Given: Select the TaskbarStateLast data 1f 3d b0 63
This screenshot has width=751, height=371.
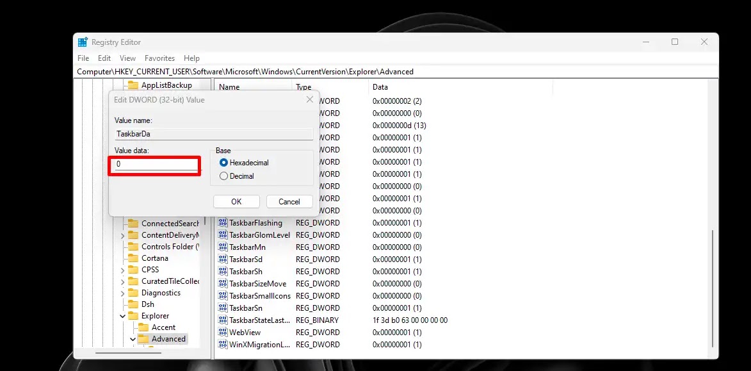Looking at the screenshot, I should 410,320.
